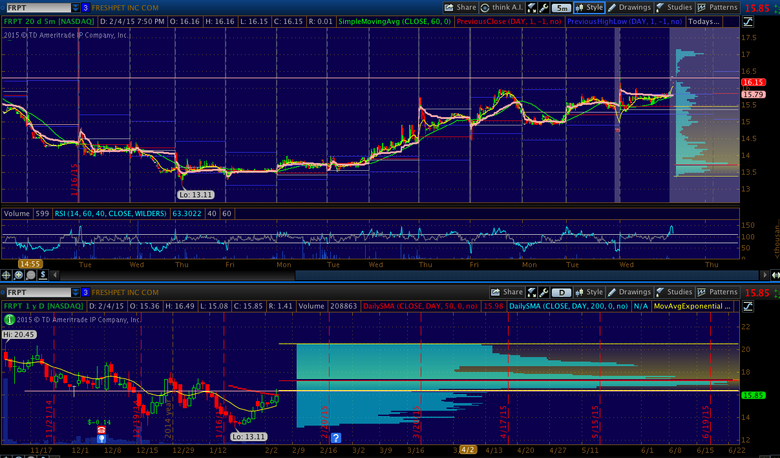Click the zoom out magnifier icon
The width and height of the screenshot is (780, 458).
31,275
